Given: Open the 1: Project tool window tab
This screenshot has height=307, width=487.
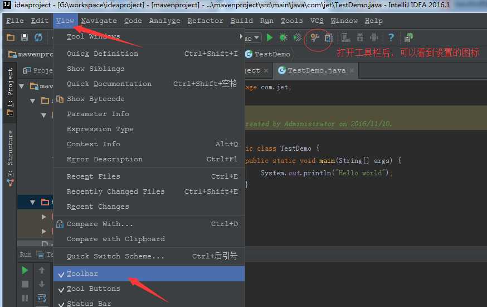Looking at the screenshot, I should [10, 92].
